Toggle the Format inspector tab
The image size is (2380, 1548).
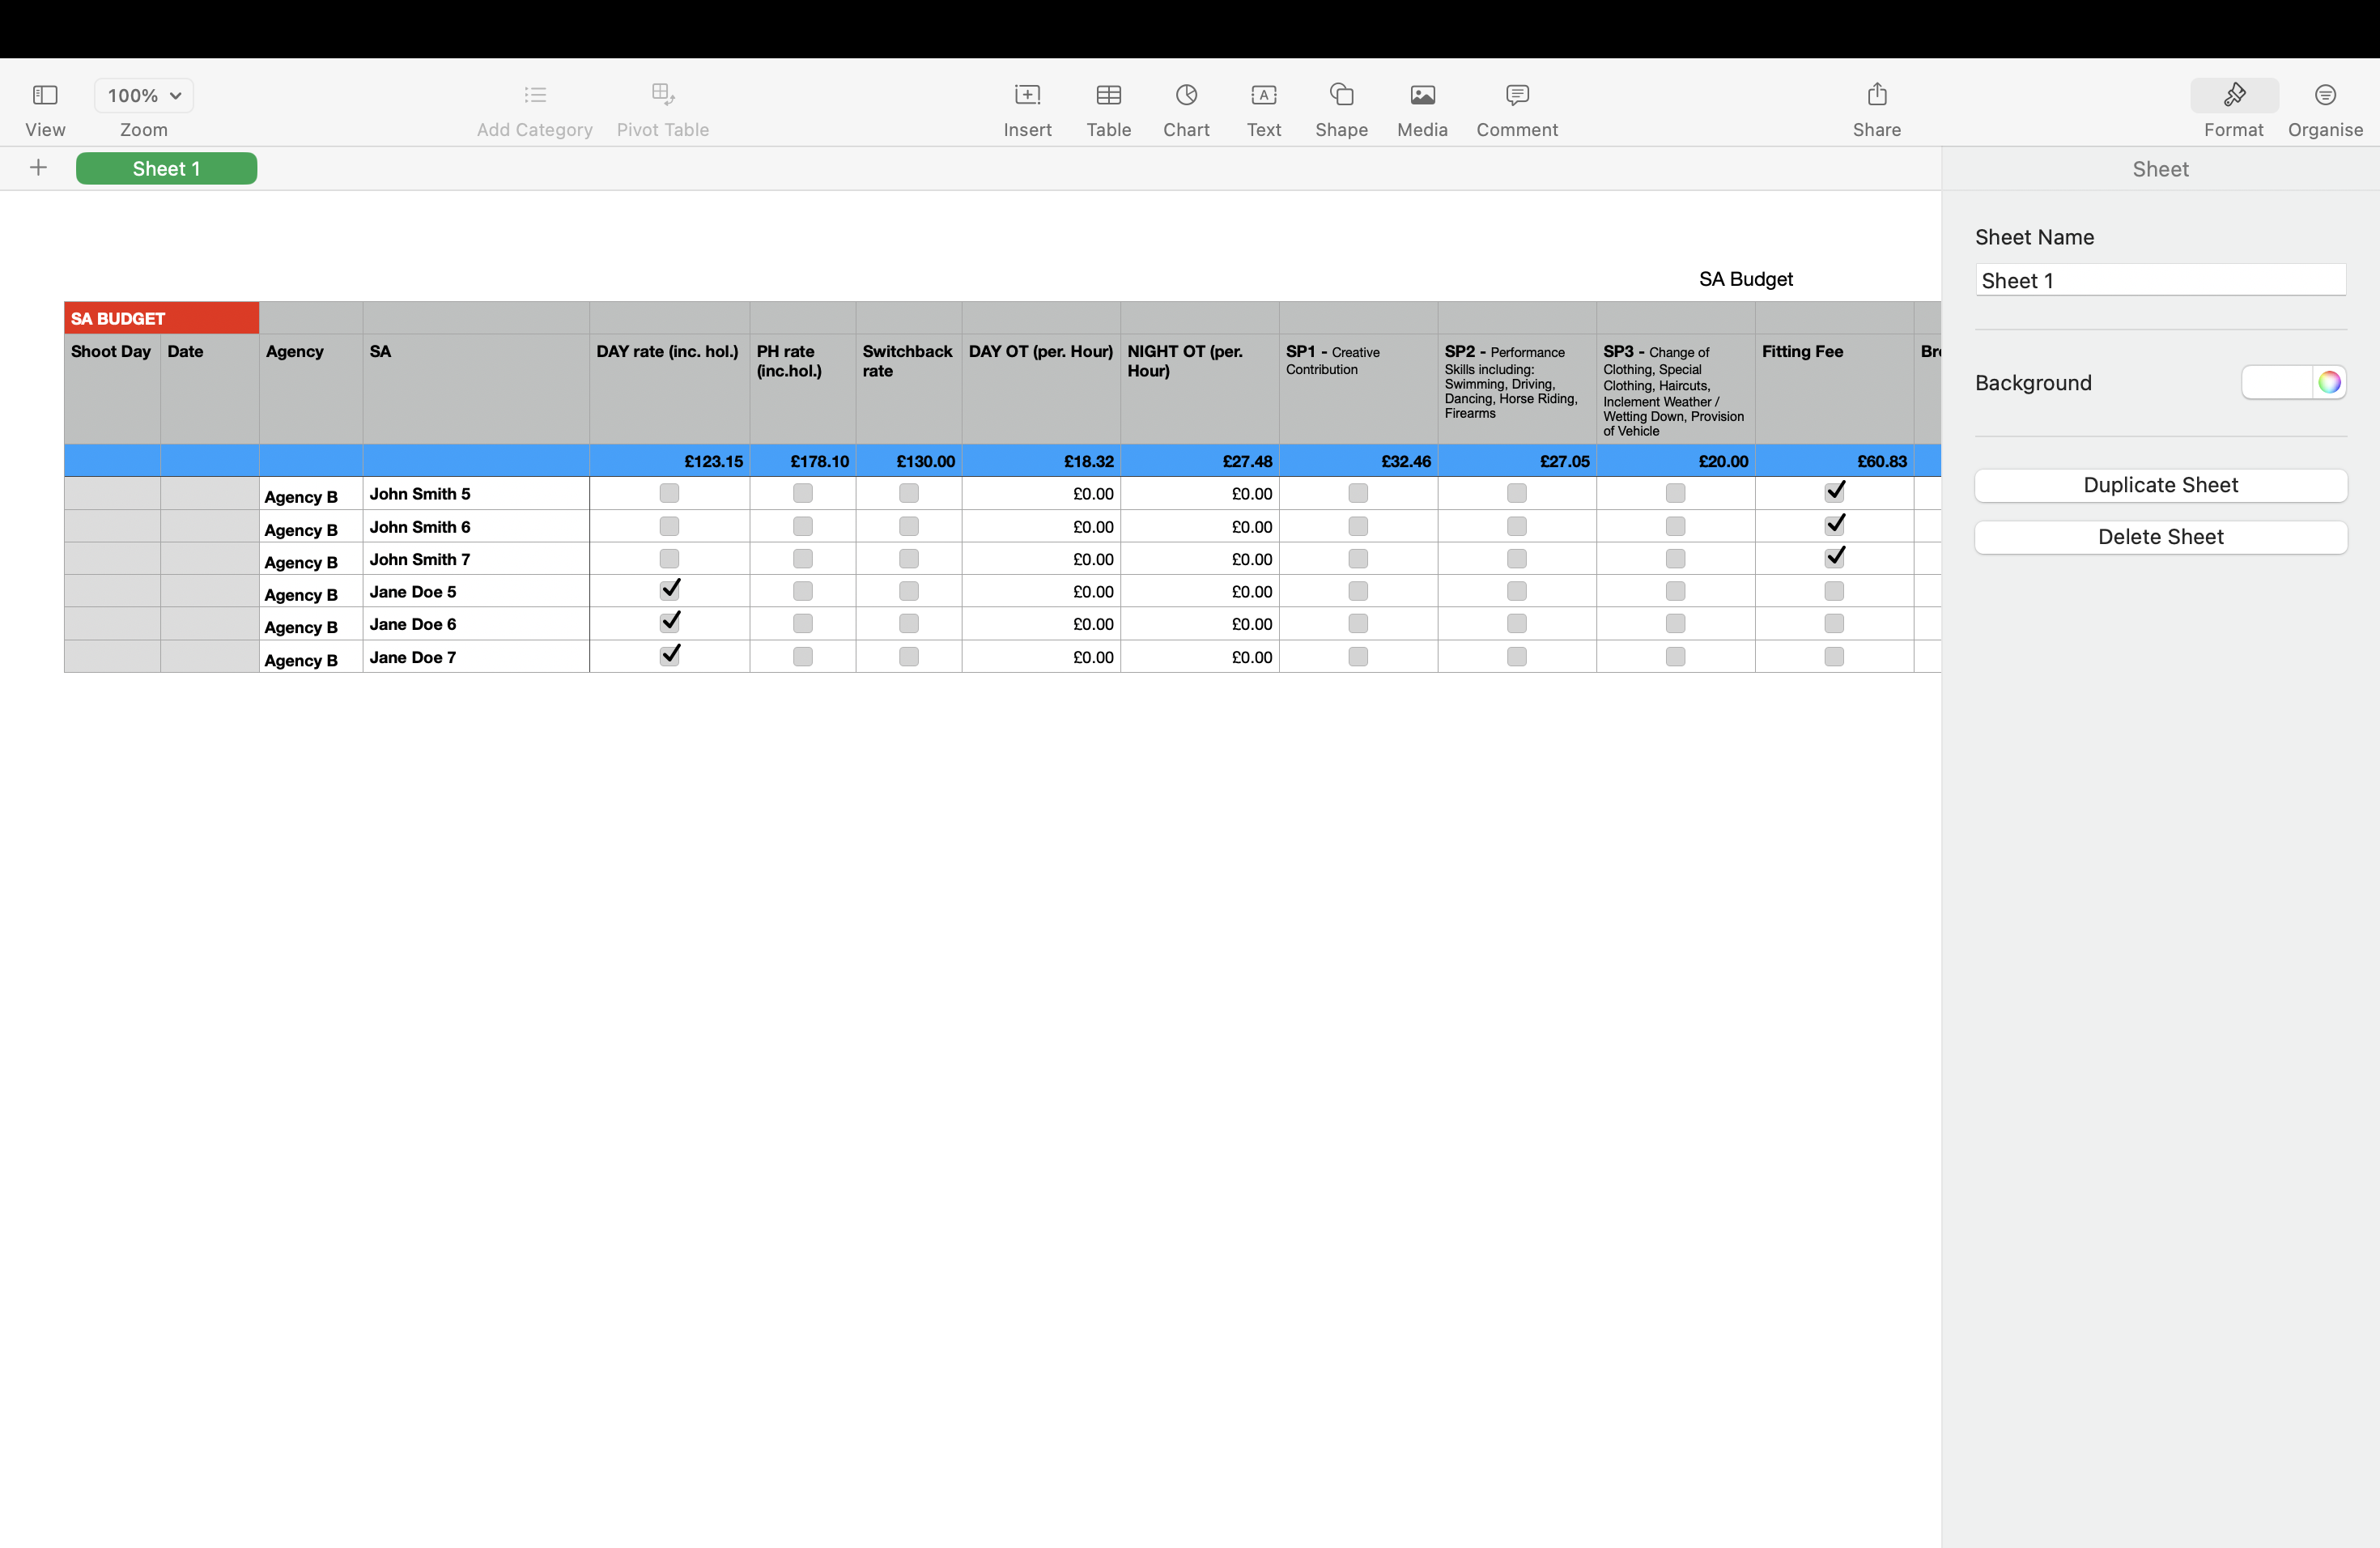point(2233,96)
